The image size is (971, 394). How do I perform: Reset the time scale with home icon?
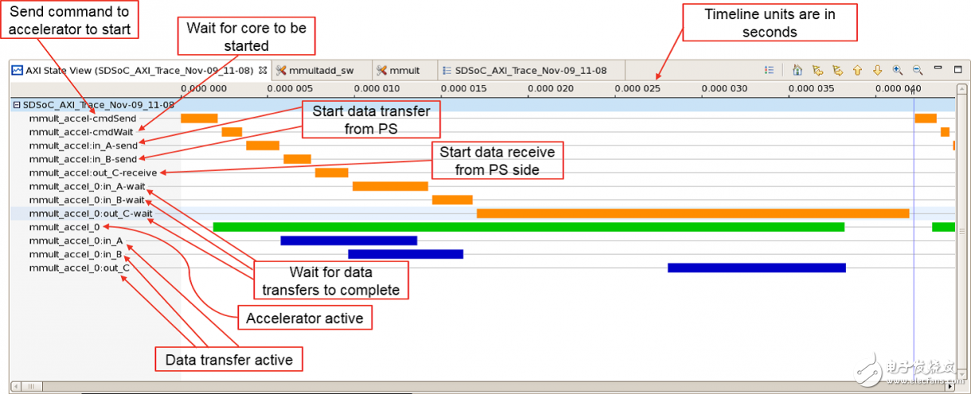click(x=797, y=70)
